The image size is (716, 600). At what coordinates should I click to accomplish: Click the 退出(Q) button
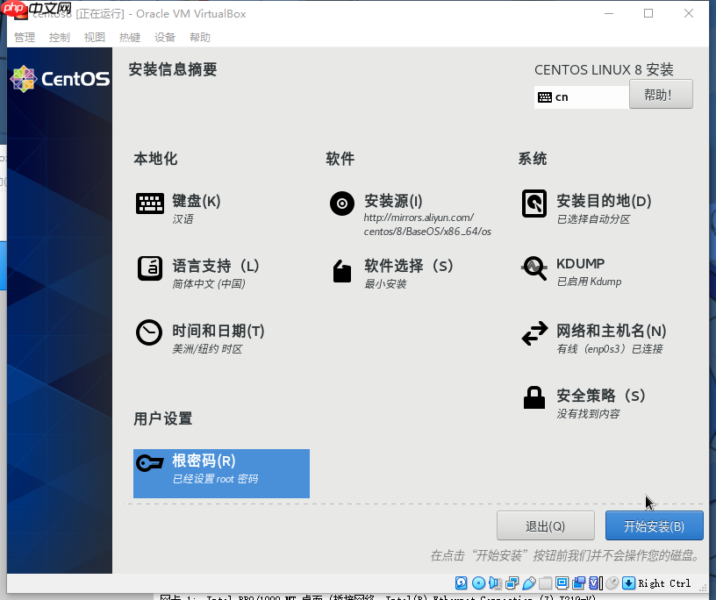click(x=546, y=525)
